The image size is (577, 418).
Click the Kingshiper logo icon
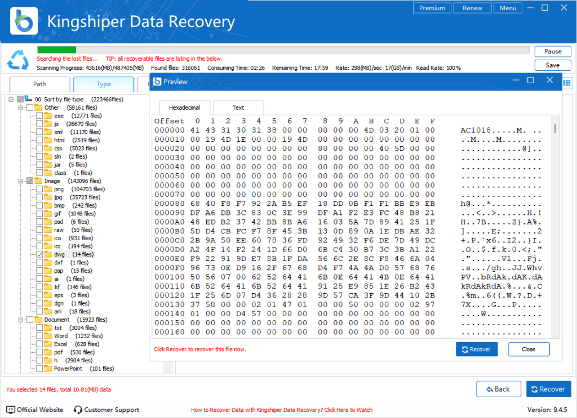coord(24,21)
